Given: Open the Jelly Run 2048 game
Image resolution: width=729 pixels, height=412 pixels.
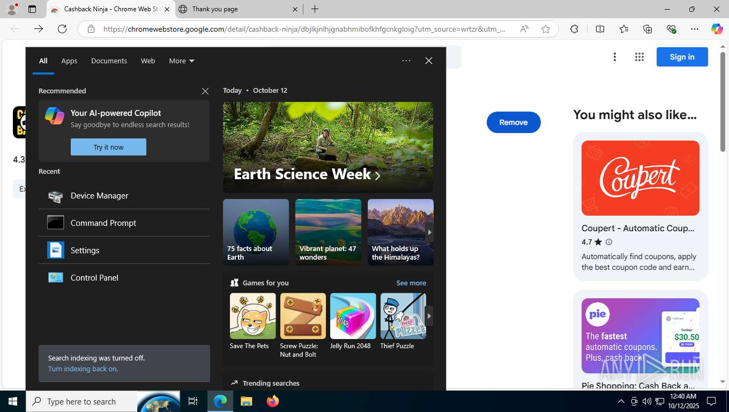Looking at the screenshot, I should click(353, 321).
